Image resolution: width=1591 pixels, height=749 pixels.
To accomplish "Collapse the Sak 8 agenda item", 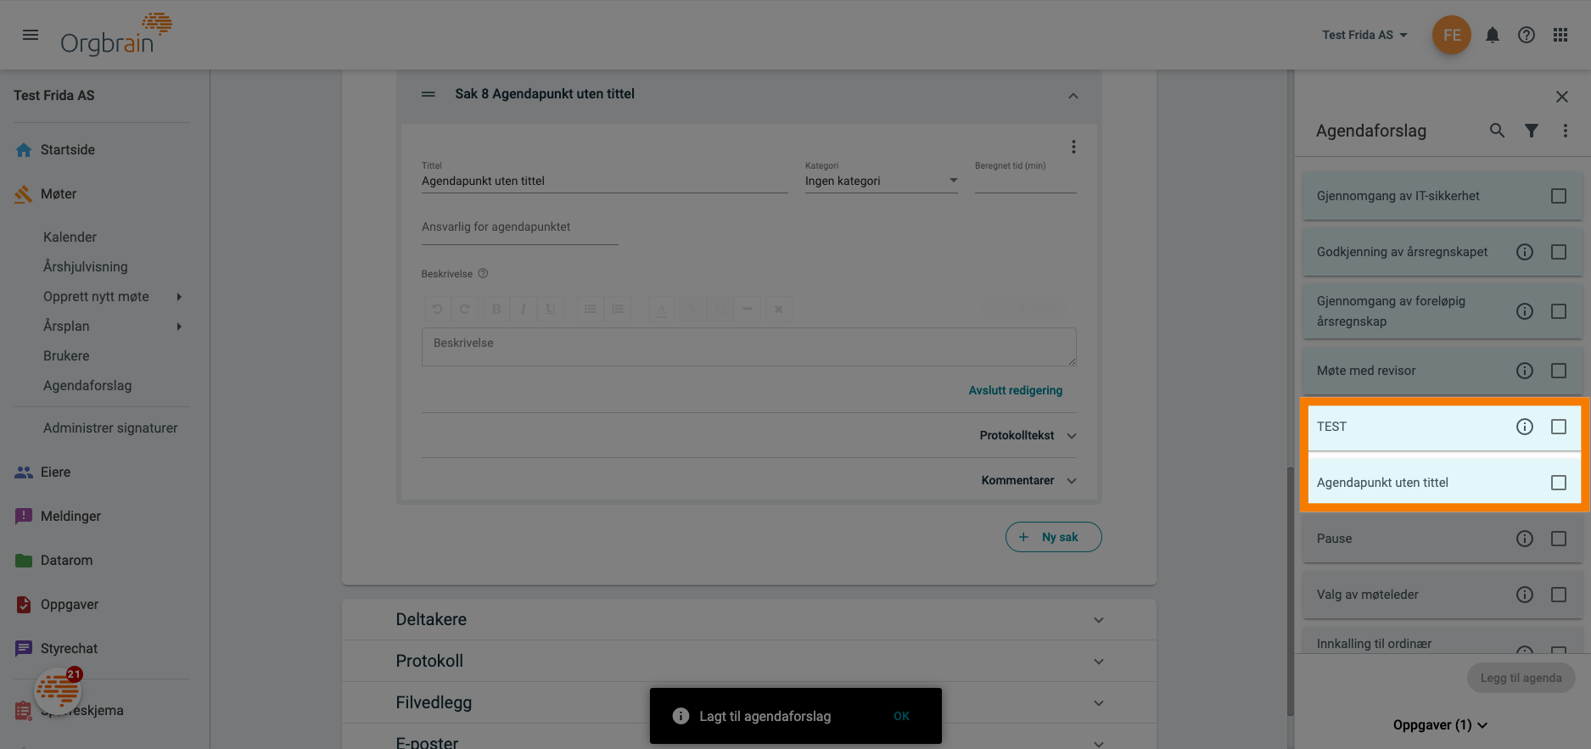I will 1073,95.
